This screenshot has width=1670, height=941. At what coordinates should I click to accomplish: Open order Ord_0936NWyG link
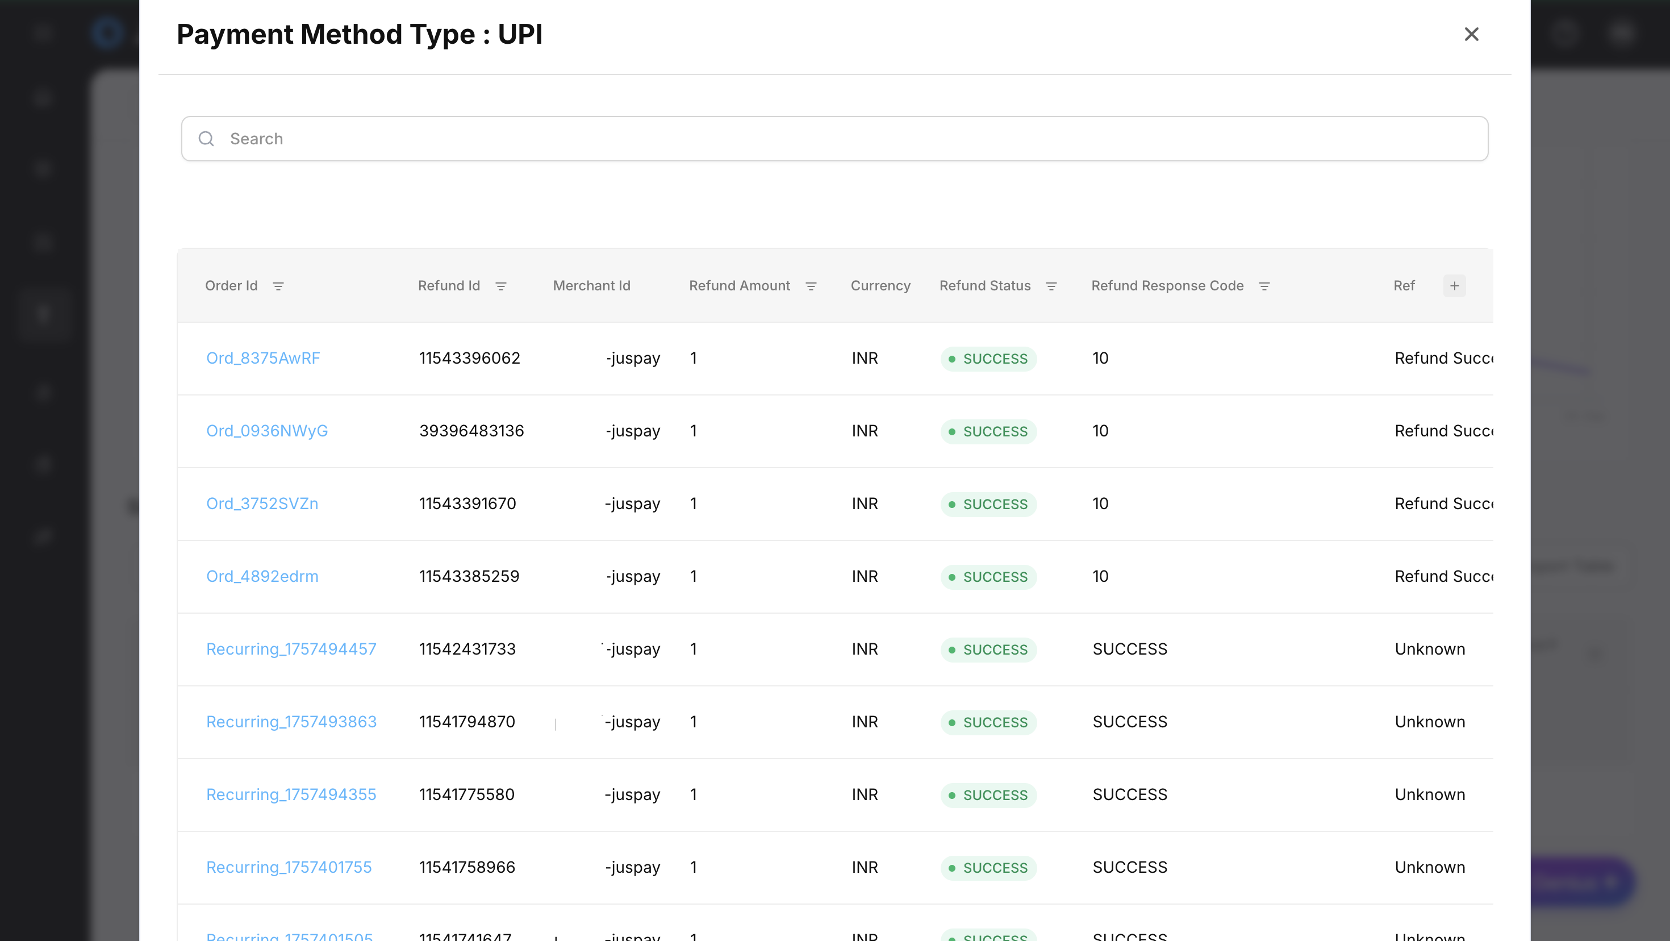(x=266, y=431)
